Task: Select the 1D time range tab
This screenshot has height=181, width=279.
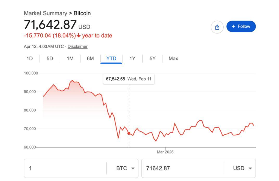Action: pyautogui.click(x=30, y=59)
